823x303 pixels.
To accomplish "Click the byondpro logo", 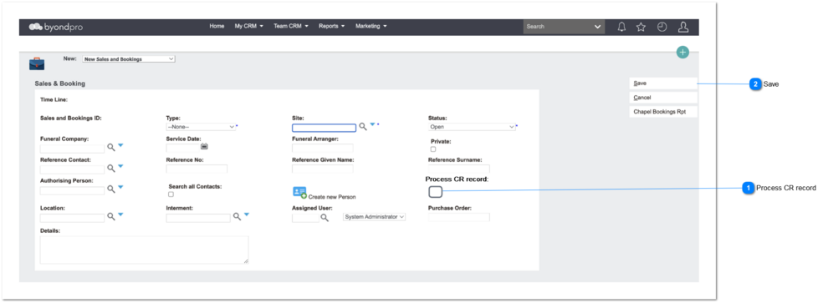I will [x=56, y=27].
